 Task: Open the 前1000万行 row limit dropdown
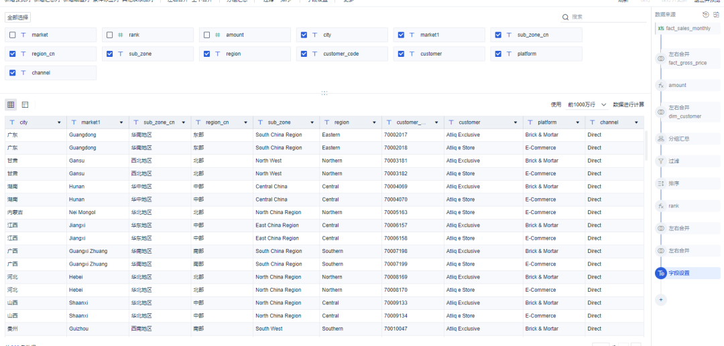click(587, 104)
